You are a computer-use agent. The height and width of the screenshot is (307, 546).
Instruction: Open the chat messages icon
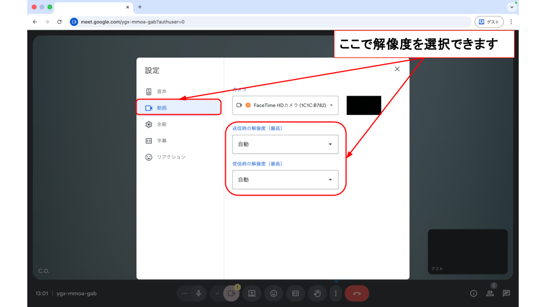pos(506,293)
